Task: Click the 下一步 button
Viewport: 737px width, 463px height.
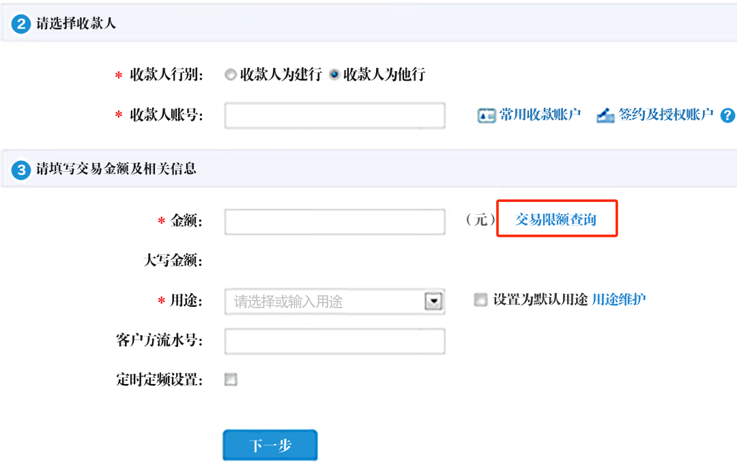Action: coord(270,445)
